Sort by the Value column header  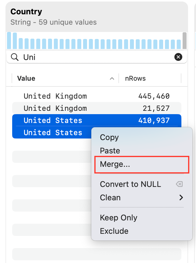pos(26,79)
